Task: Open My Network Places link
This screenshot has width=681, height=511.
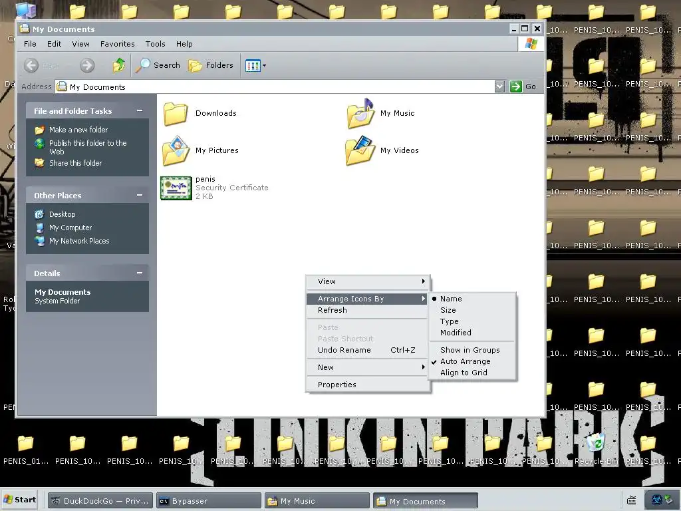Action: (x=79, y=241)
